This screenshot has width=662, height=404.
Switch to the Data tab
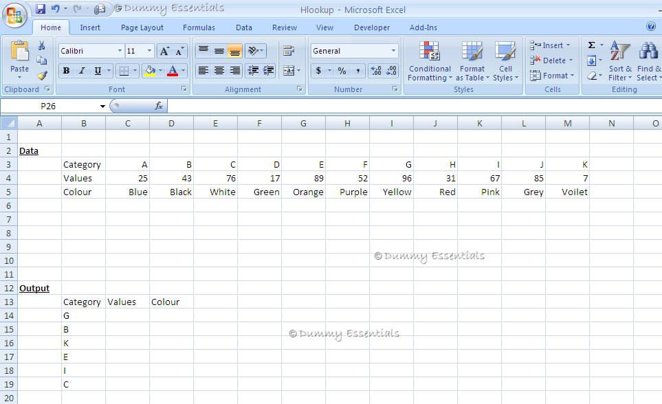tap(244, 27)
